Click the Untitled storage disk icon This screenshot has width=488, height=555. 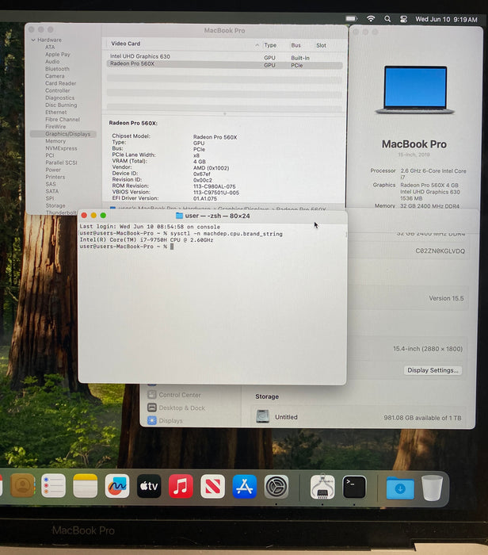263,416
